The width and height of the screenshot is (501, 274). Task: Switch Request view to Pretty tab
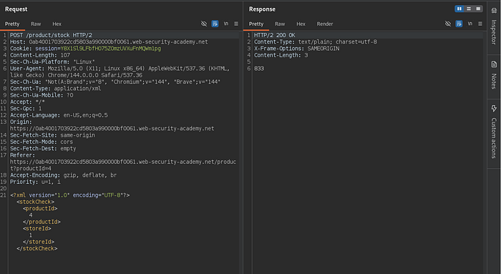(x=12, y=24)
